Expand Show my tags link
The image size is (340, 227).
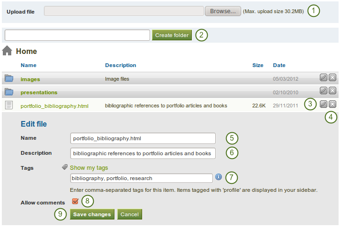click(89, 167)
